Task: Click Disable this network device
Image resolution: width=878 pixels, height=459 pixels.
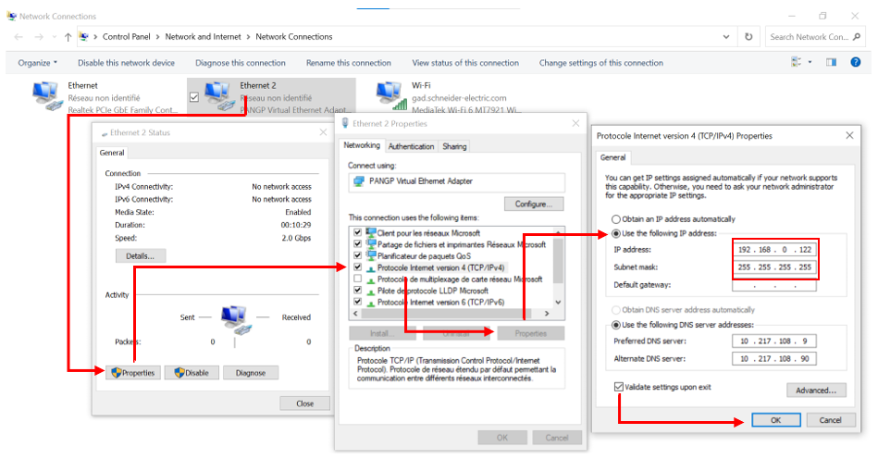Action: click(x=126, y=63)
